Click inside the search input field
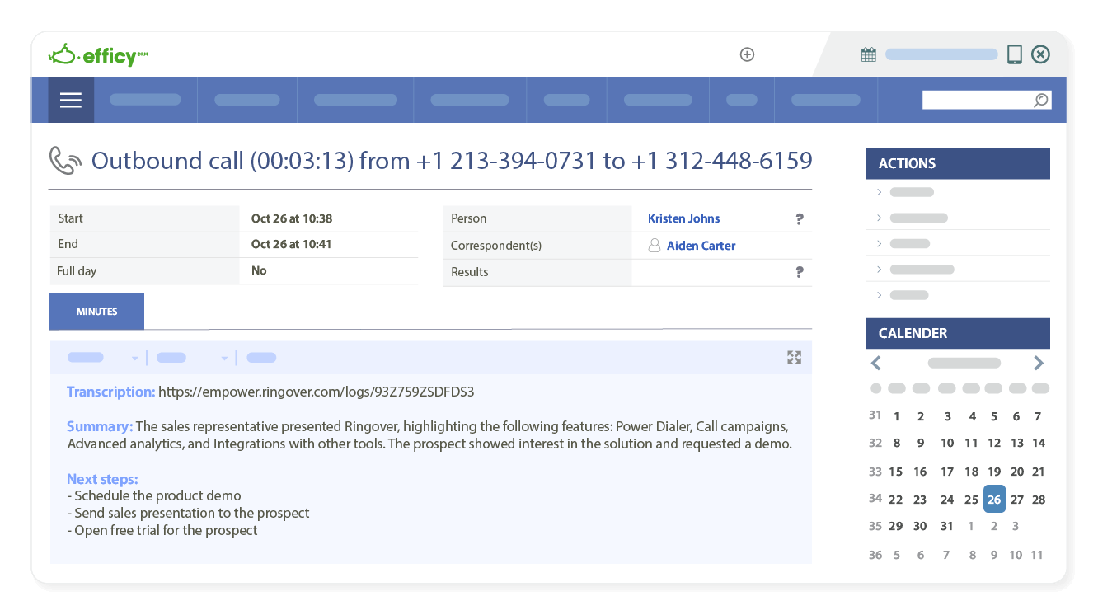 click(973, 99)
